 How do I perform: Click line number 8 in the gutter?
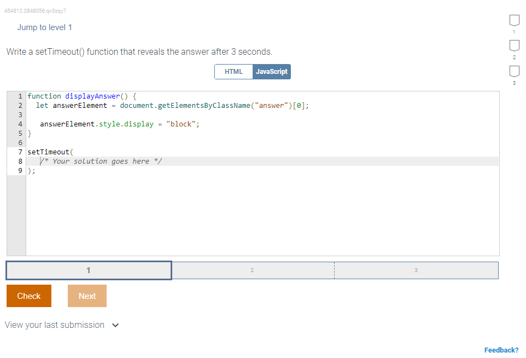[x=20, y=161]
